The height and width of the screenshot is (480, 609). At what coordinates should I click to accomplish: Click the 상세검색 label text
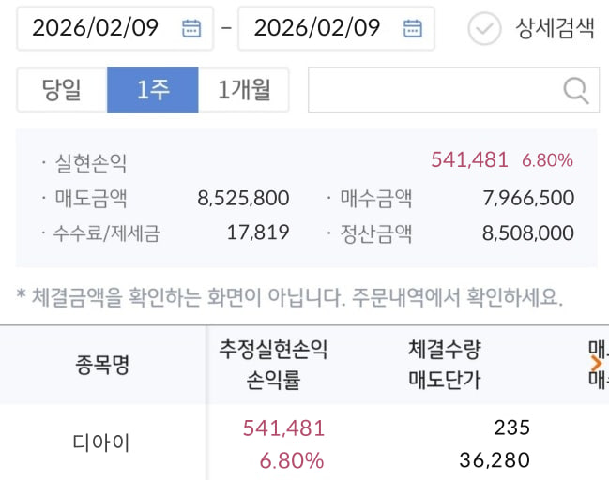tap(556, 28)
